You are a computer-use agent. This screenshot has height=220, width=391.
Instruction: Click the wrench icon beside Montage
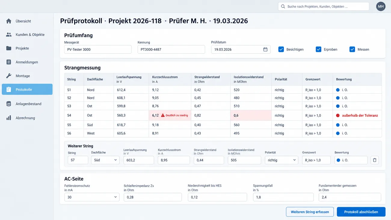(x=9, y=76)
